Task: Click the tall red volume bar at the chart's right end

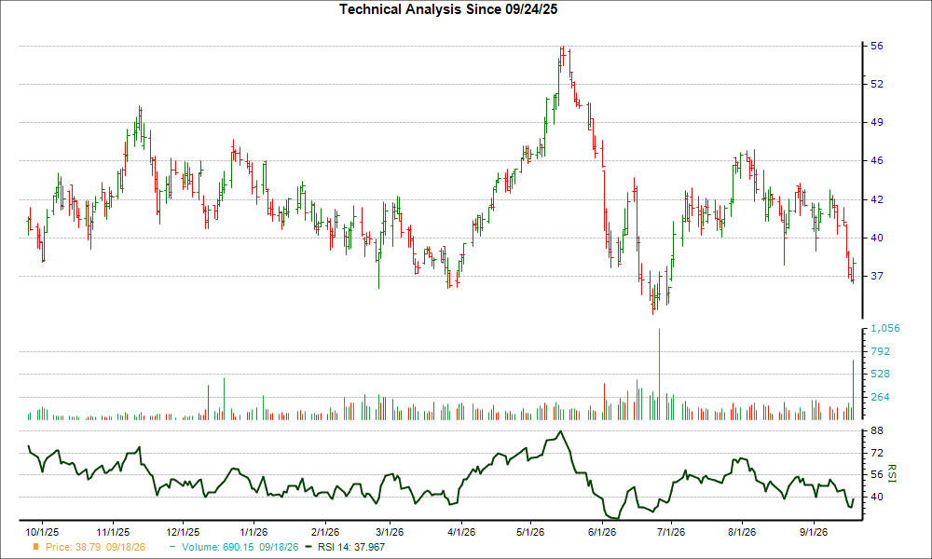Action: tap(853, 390)
